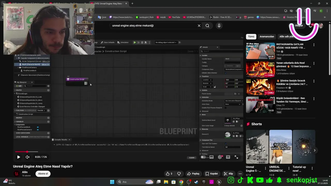Open the YouTube account avatar menu
This screenshot has height=186, width=331.
tap(321, 26)
